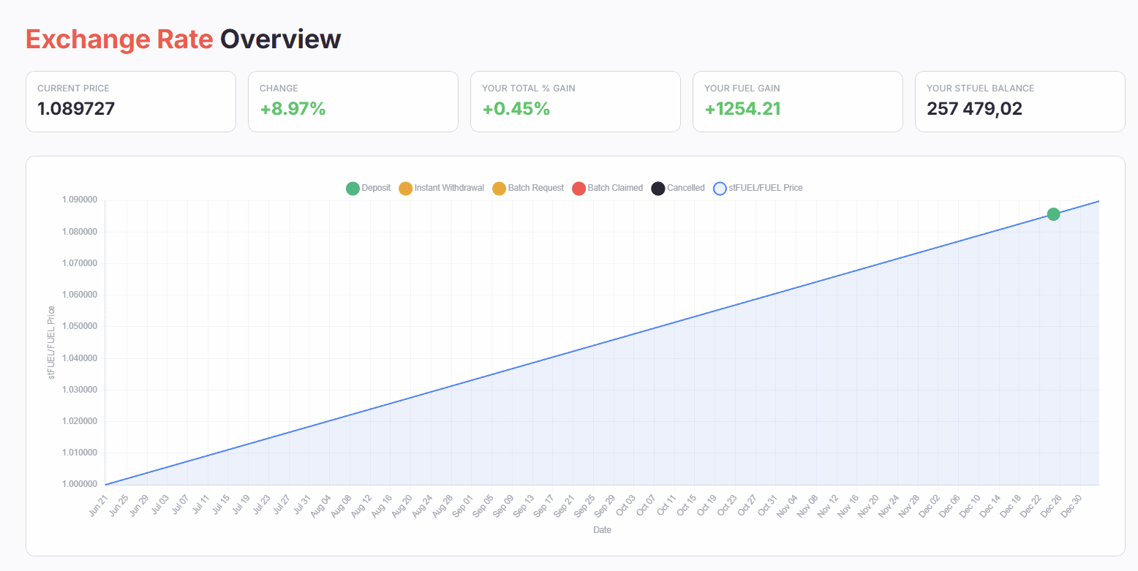Click the Change +8.97% value
The image size is (1138, 571).
(293, 109)
